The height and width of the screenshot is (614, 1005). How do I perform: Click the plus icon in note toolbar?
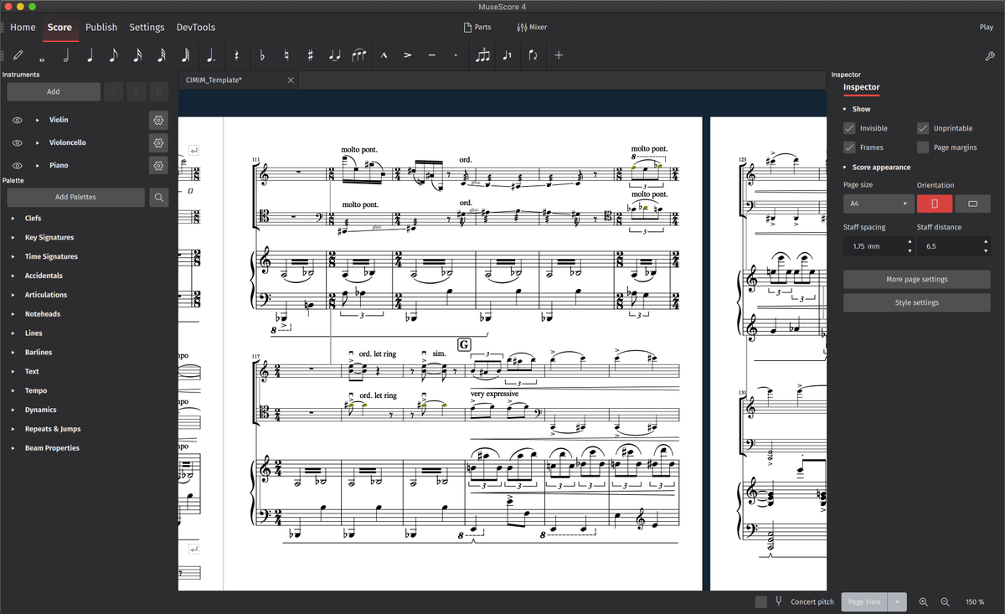(559, 55)
